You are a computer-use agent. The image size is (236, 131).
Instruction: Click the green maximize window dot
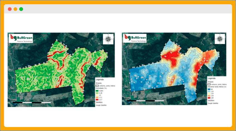click(x=21, y=9)
